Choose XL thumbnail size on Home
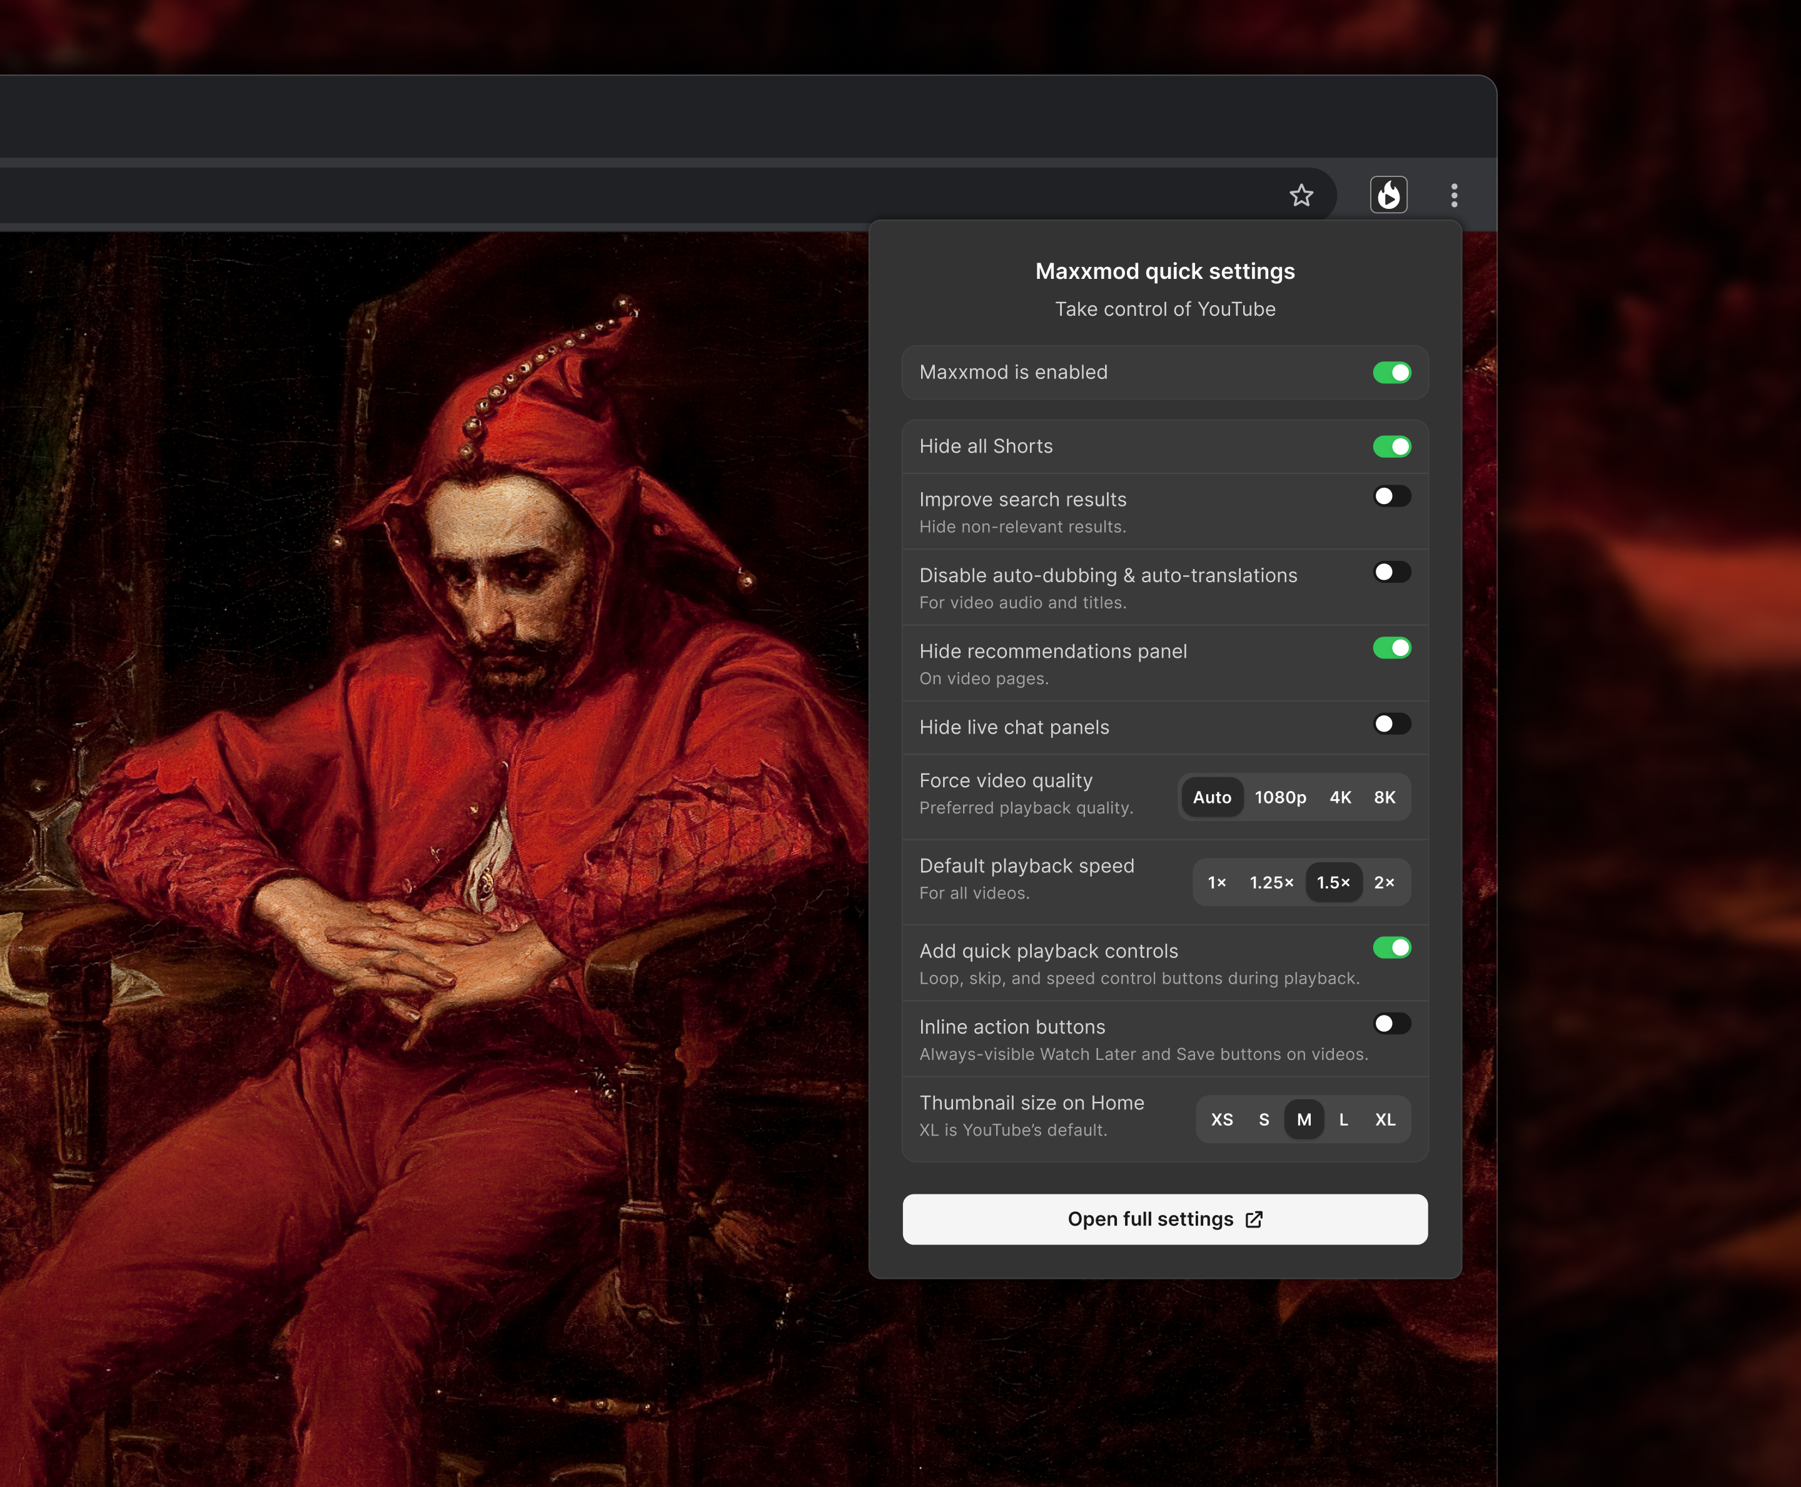This screenshot has width=1801, height=1487. [1385, 1119]
